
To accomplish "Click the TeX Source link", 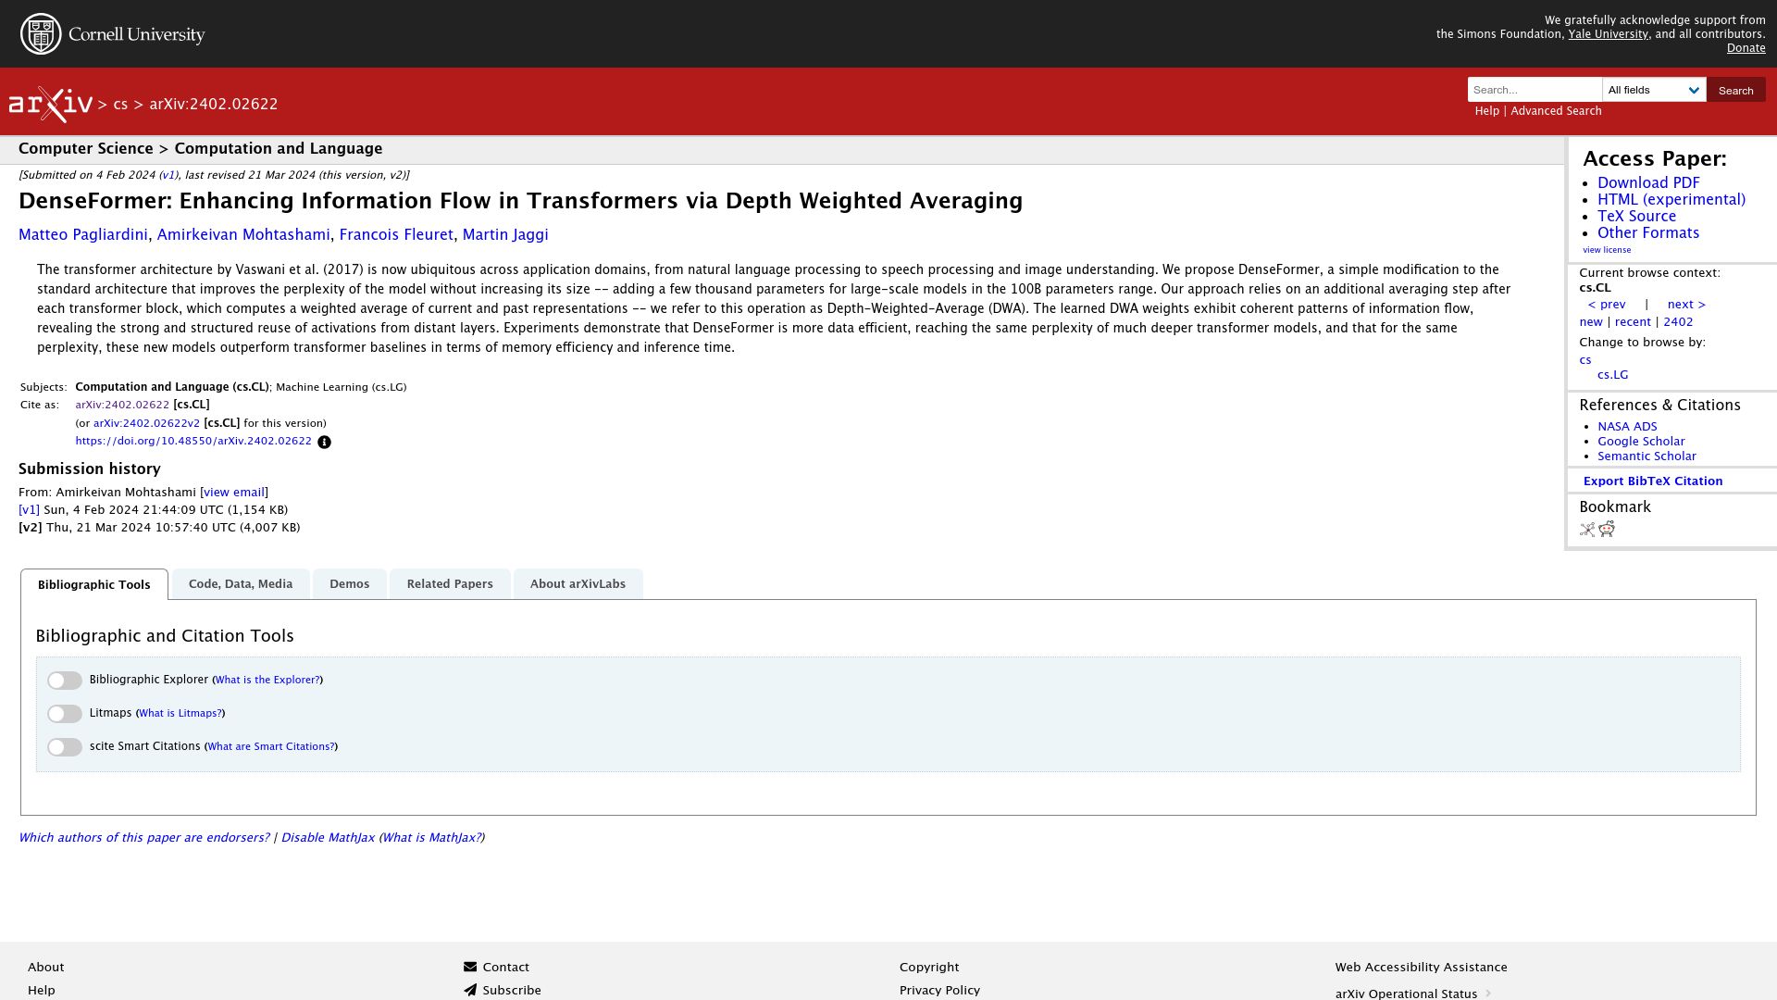I will click(1636, 217).
